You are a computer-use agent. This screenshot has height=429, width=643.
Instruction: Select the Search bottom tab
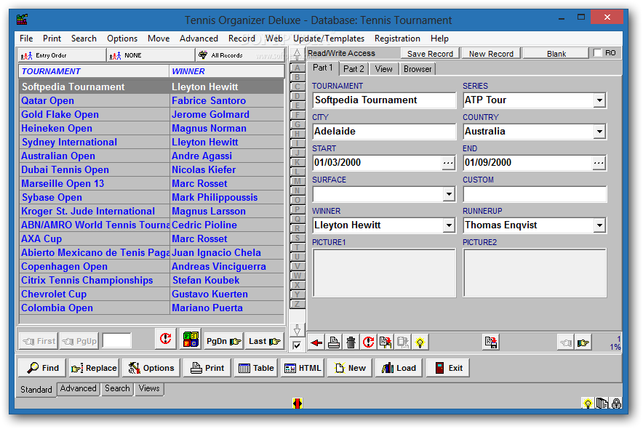pyautogui.click(x=117, y=388)
